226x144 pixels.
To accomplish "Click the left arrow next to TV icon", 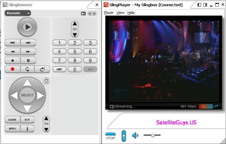I will point(90,14).
